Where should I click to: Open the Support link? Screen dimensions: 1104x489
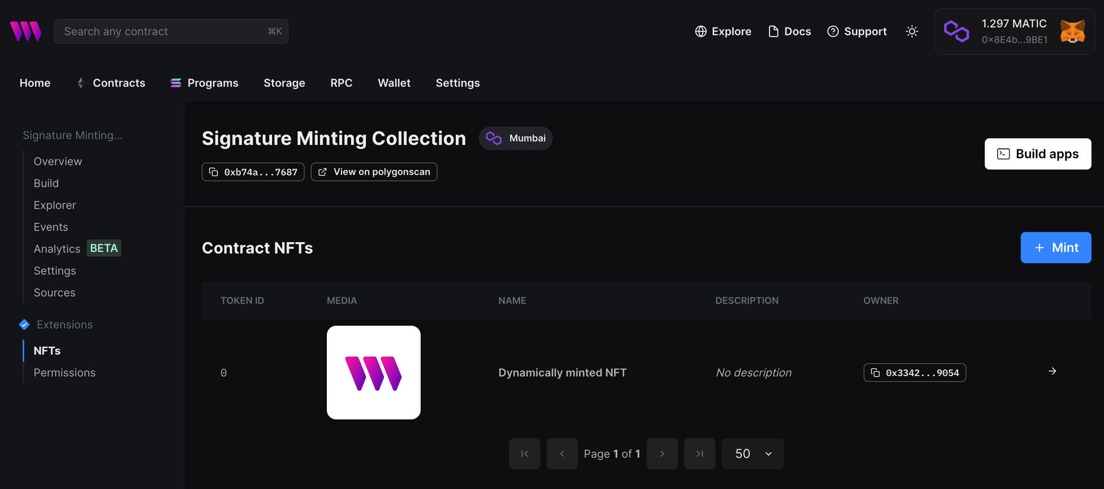click(x=857, y=31)
